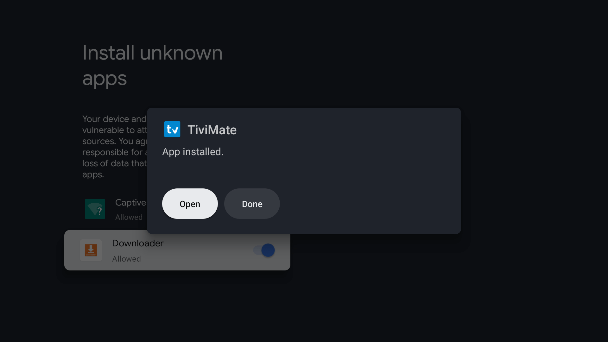Click the TiviMate title in dialog
The height and width of the screenshot is (342, 608).
click(x=212, y=130)
